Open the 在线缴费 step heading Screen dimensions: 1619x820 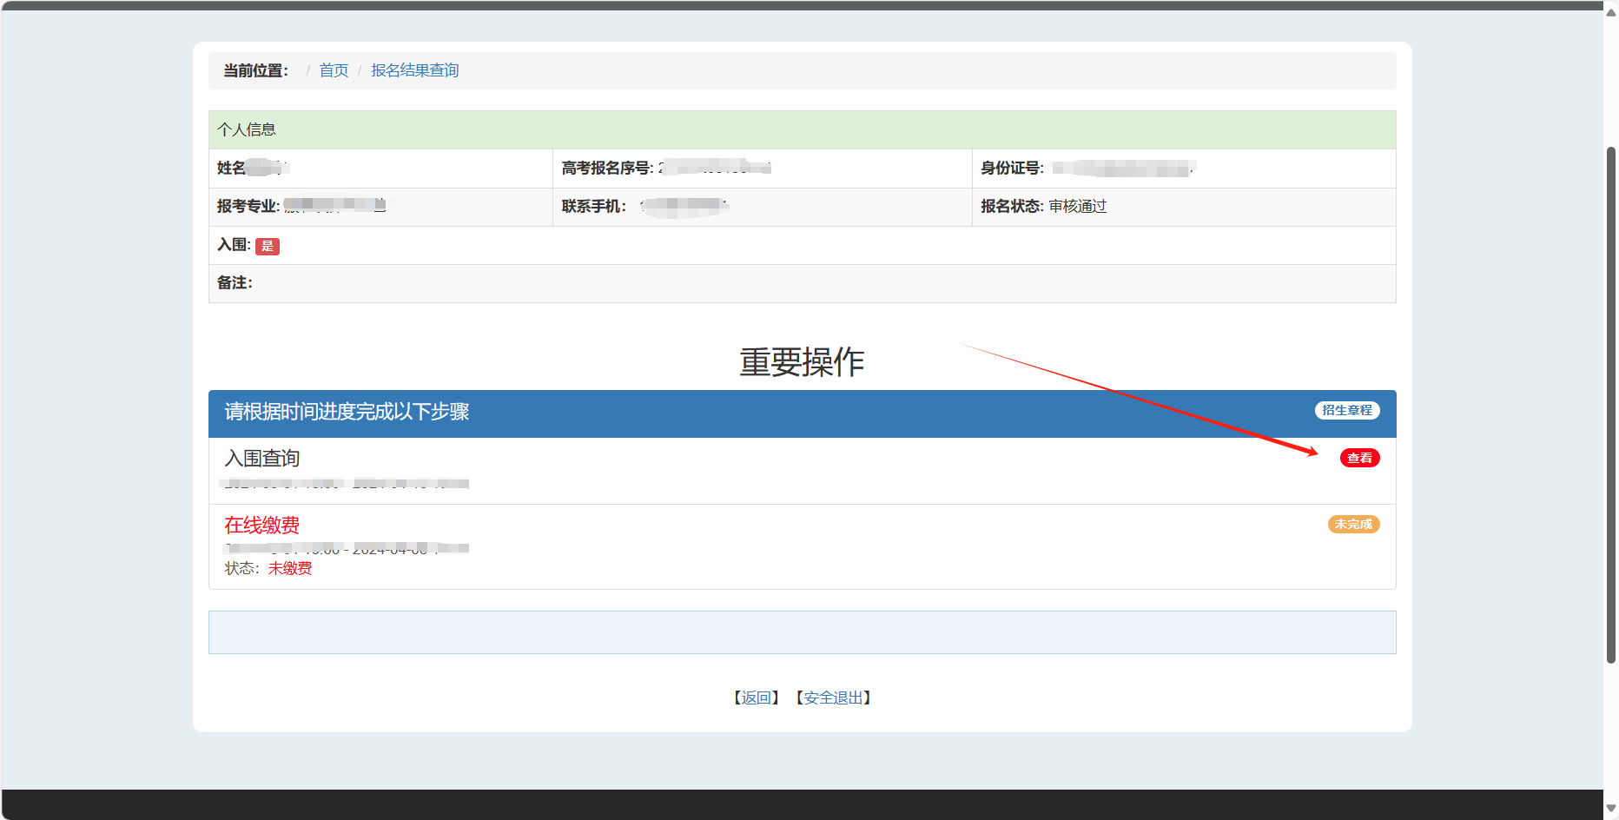click(261, 525)
